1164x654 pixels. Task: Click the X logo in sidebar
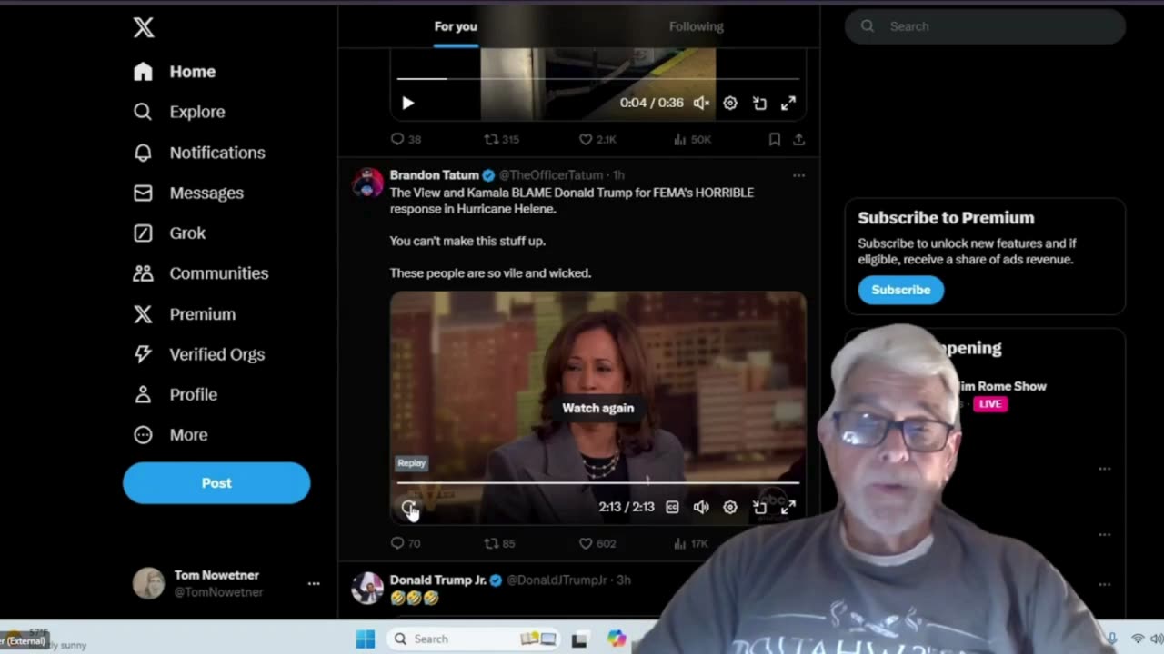pyautogui.click(x=144, y=27)
